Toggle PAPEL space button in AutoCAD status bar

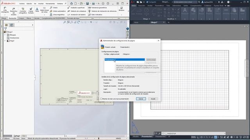pyautogui.click(x=193, y=137)
